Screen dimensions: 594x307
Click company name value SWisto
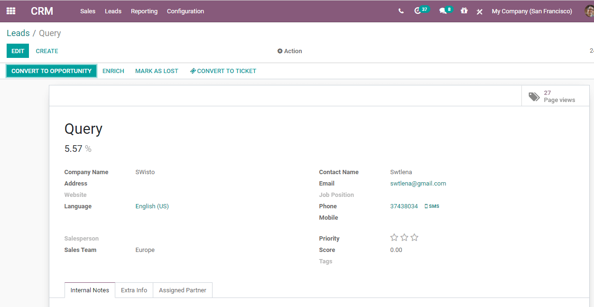[x=145, y=172]
